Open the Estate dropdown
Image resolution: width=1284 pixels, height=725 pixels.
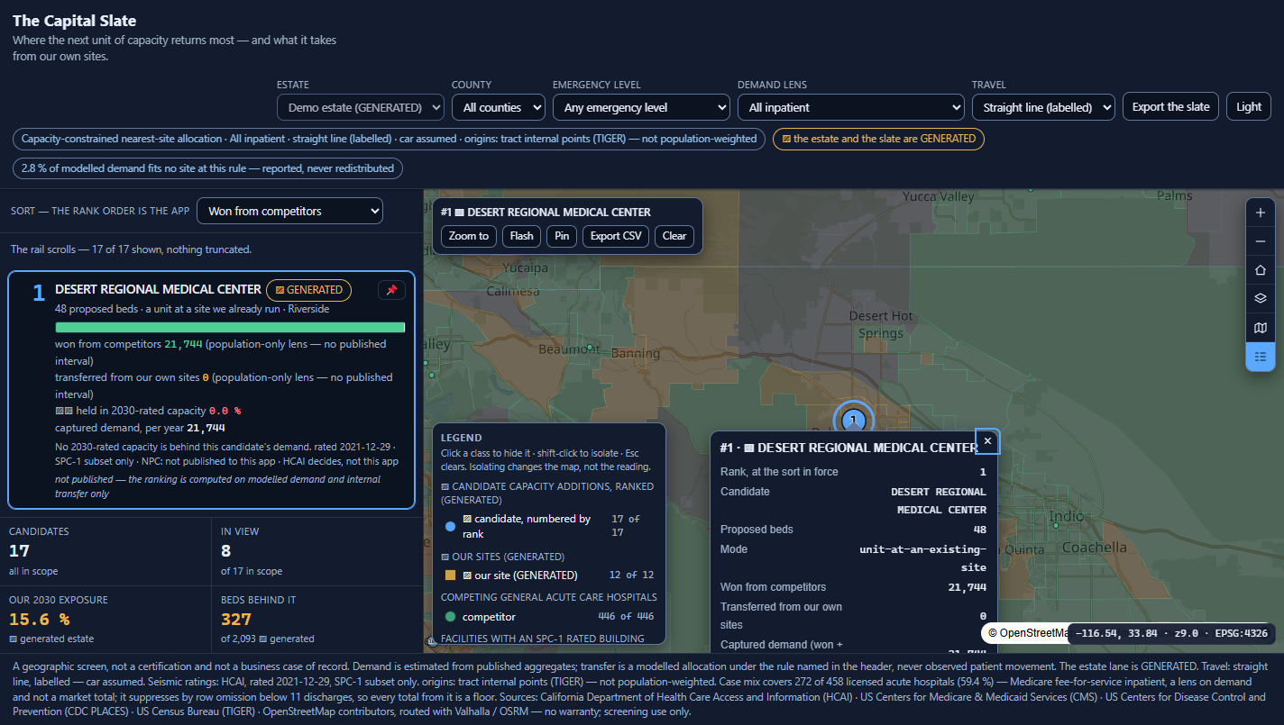click(361, 107)
